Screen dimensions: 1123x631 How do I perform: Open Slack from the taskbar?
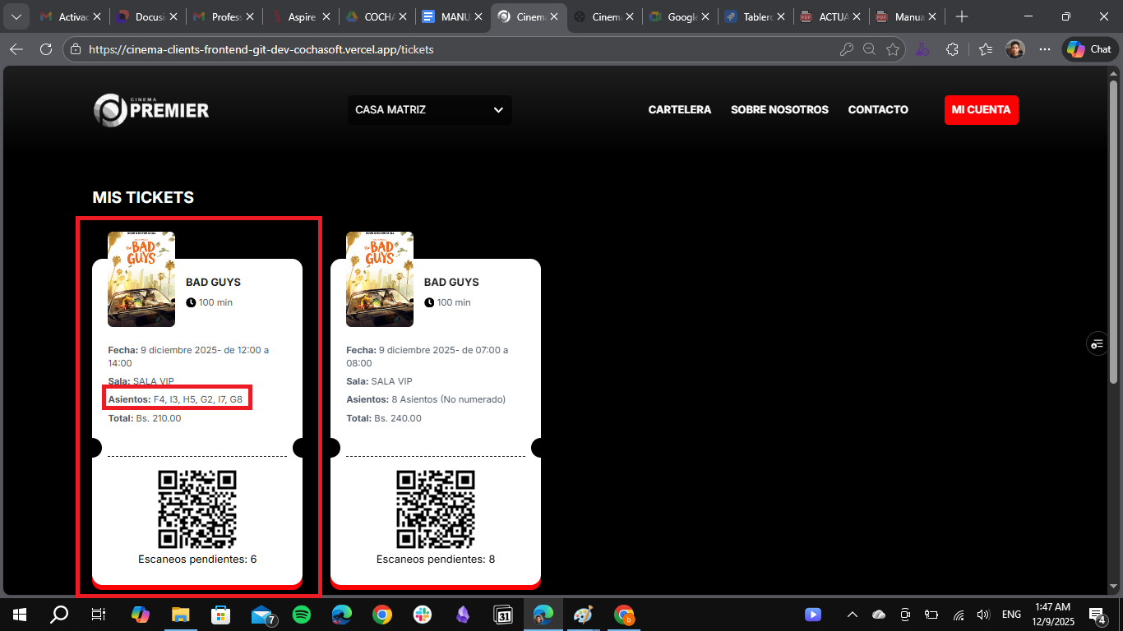[422, 614]
